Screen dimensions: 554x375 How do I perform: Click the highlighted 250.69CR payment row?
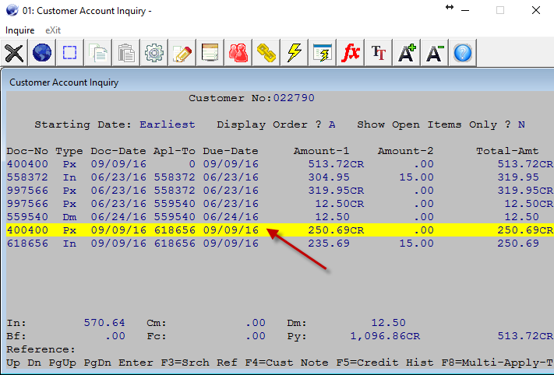pyautogui.click(x=280, y=230)
